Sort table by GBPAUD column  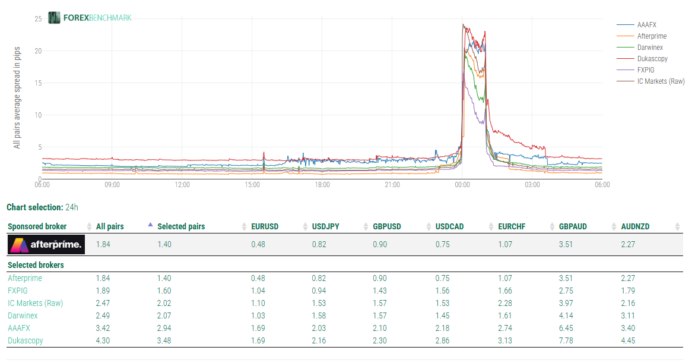[573, 226]
